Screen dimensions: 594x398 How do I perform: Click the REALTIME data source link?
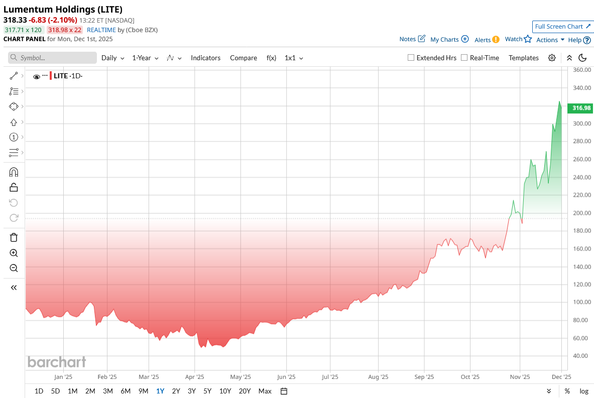(101, 30)
